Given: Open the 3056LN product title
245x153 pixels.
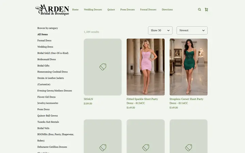Looking at the screenshot, I should [x=88, y=99].
